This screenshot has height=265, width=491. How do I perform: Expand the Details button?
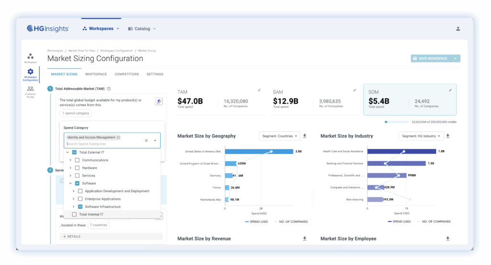(72, 236)
